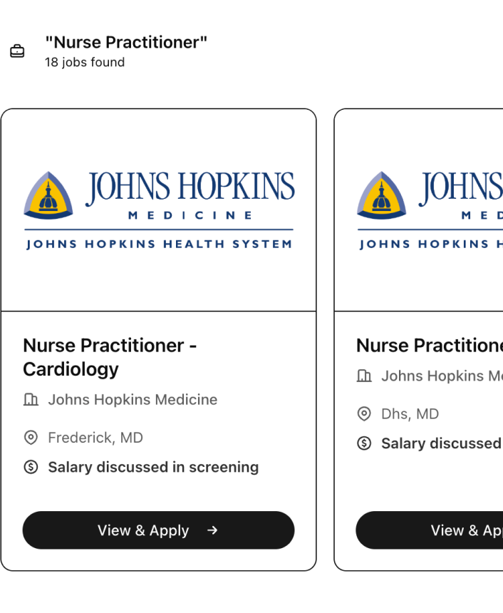This screenshot has width=503, height=613.
Task: Open the Johns Hopkins logo on the Cardiology card
Action: click(x=158, y=210)
